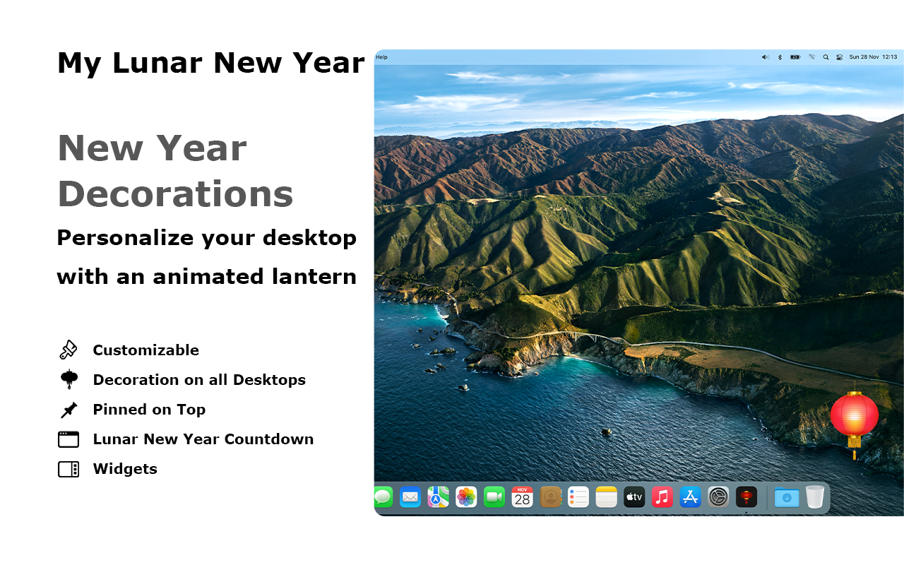Click the Widgets feature icon
904x565 pixels.
[68, 468]
